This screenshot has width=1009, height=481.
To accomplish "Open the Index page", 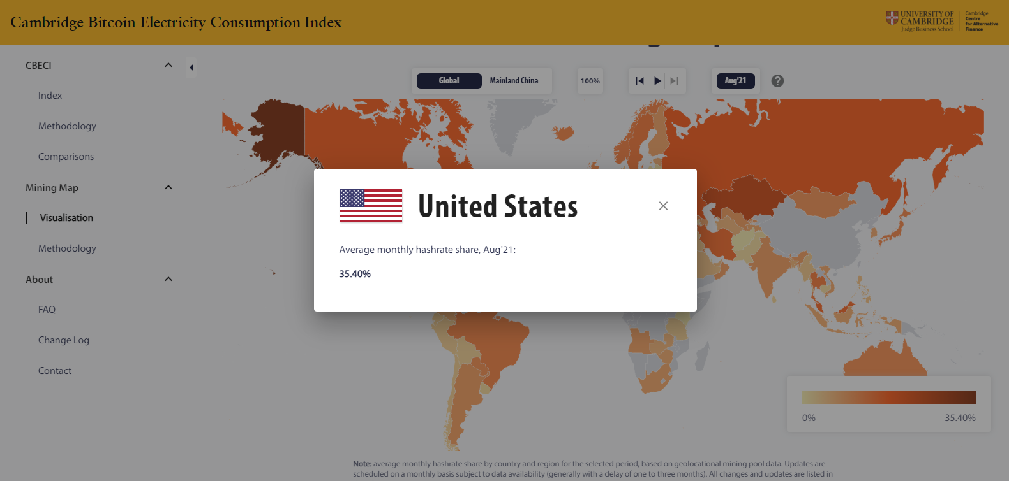I will coord(50,96).
